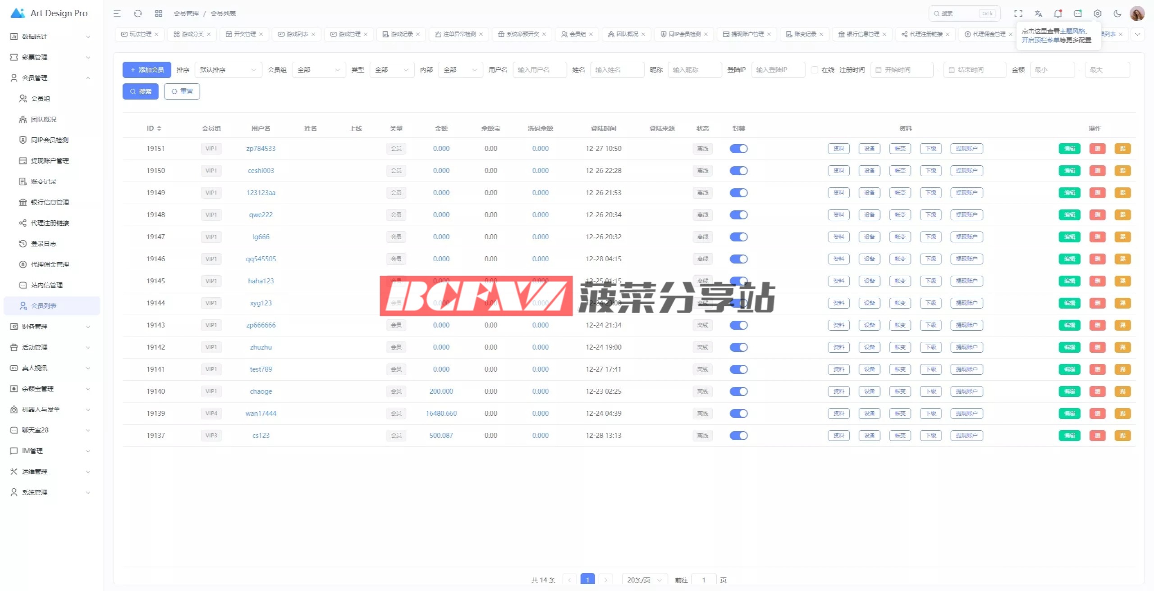Open the notifications bell icon
This screenshot has width=1154, height=591.
[x=1058, y=14]
